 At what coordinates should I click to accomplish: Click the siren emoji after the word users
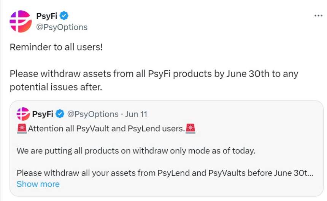click(x=190, y=129)
